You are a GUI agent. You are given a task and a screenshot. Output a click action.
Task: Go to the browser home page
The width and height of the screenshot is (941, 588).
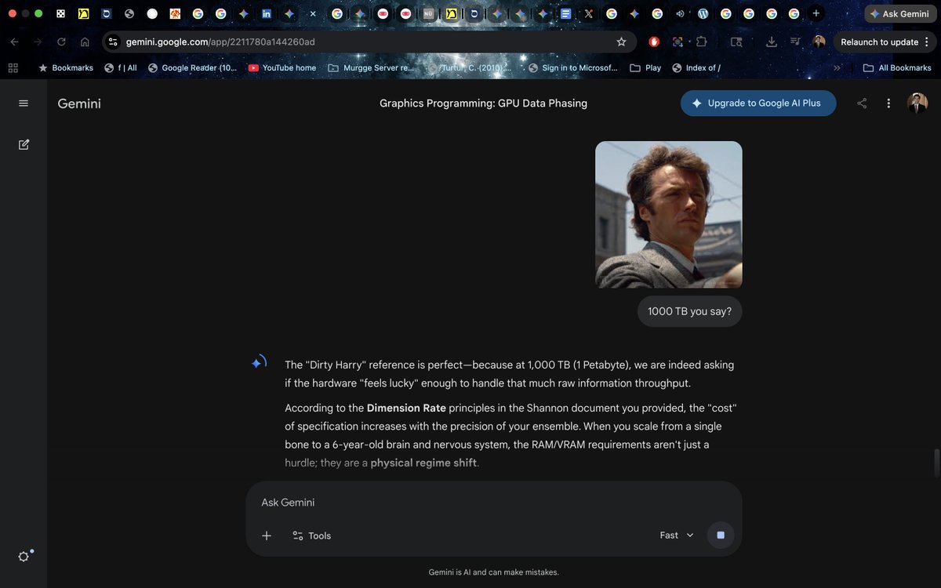point(85,42)
